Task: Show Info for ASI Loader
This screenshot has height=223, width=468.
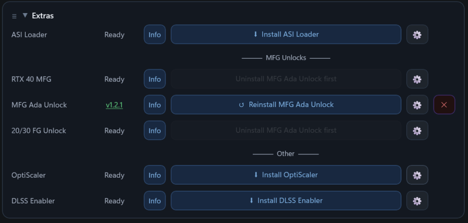Action: coord(154,35)
